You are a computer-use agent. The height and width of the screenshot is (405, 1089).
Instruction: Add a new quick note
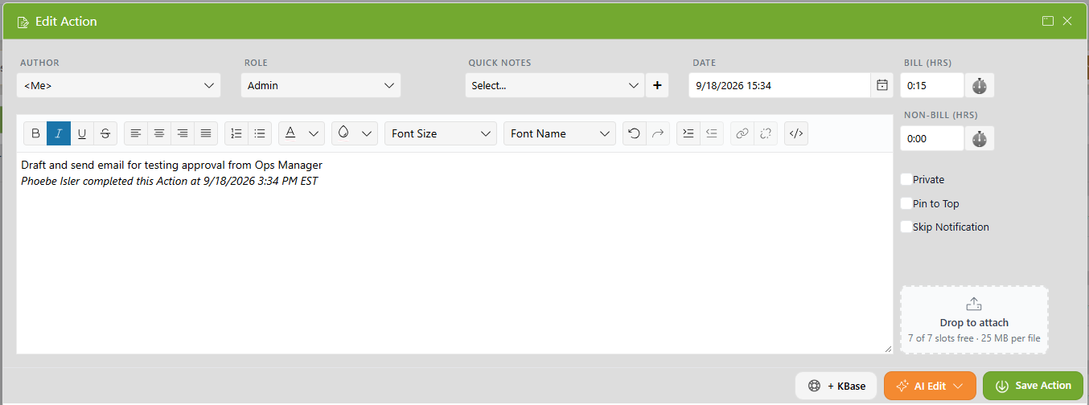click(x=657, y=85)
